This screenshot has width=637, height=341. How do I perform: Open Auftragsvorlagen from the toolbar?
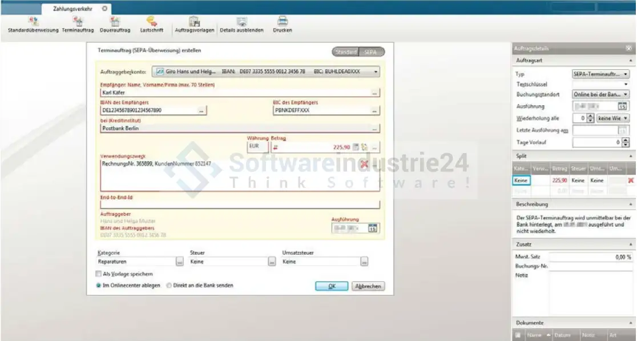194,22
